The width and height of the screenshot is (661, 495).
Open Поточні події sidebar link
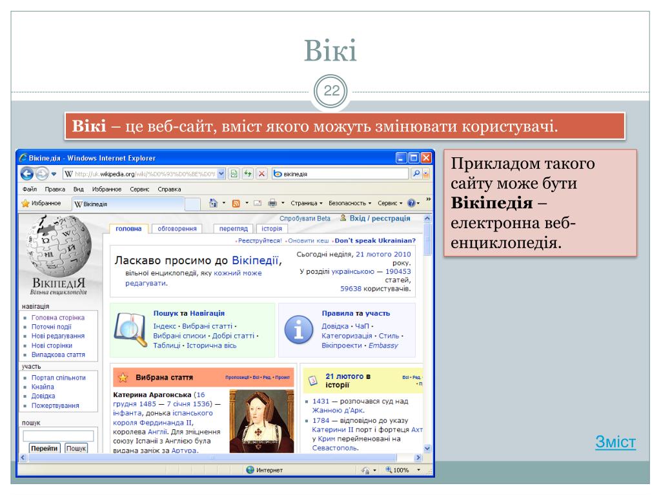(52, 327)
